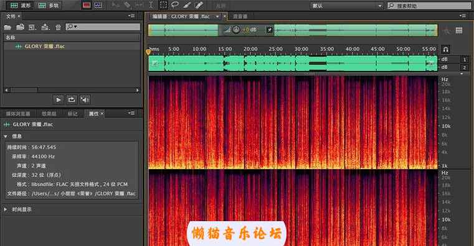This screenshot has width=474, height=246.
Task: Open the editor file dropdown for GLORY
Action: tap(217, 17)
